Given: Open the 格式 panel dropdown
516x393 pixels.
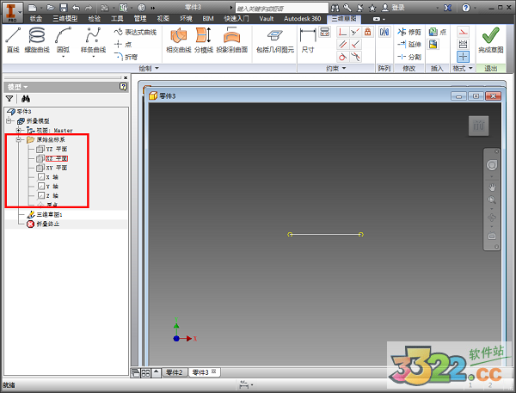Looking at the screenshot, I should (463, 68).
